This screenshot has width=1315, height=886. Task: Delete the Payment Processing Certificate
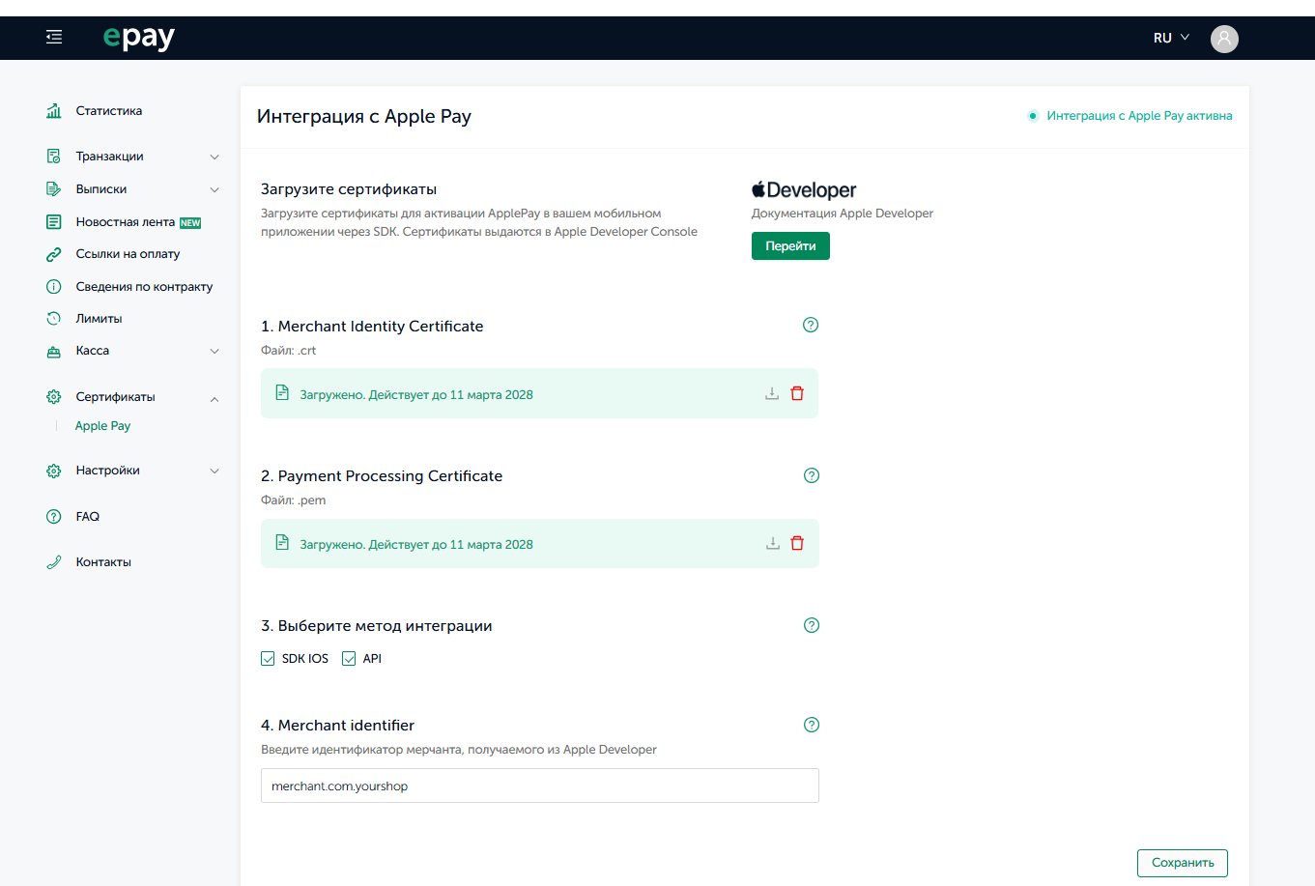797,543
